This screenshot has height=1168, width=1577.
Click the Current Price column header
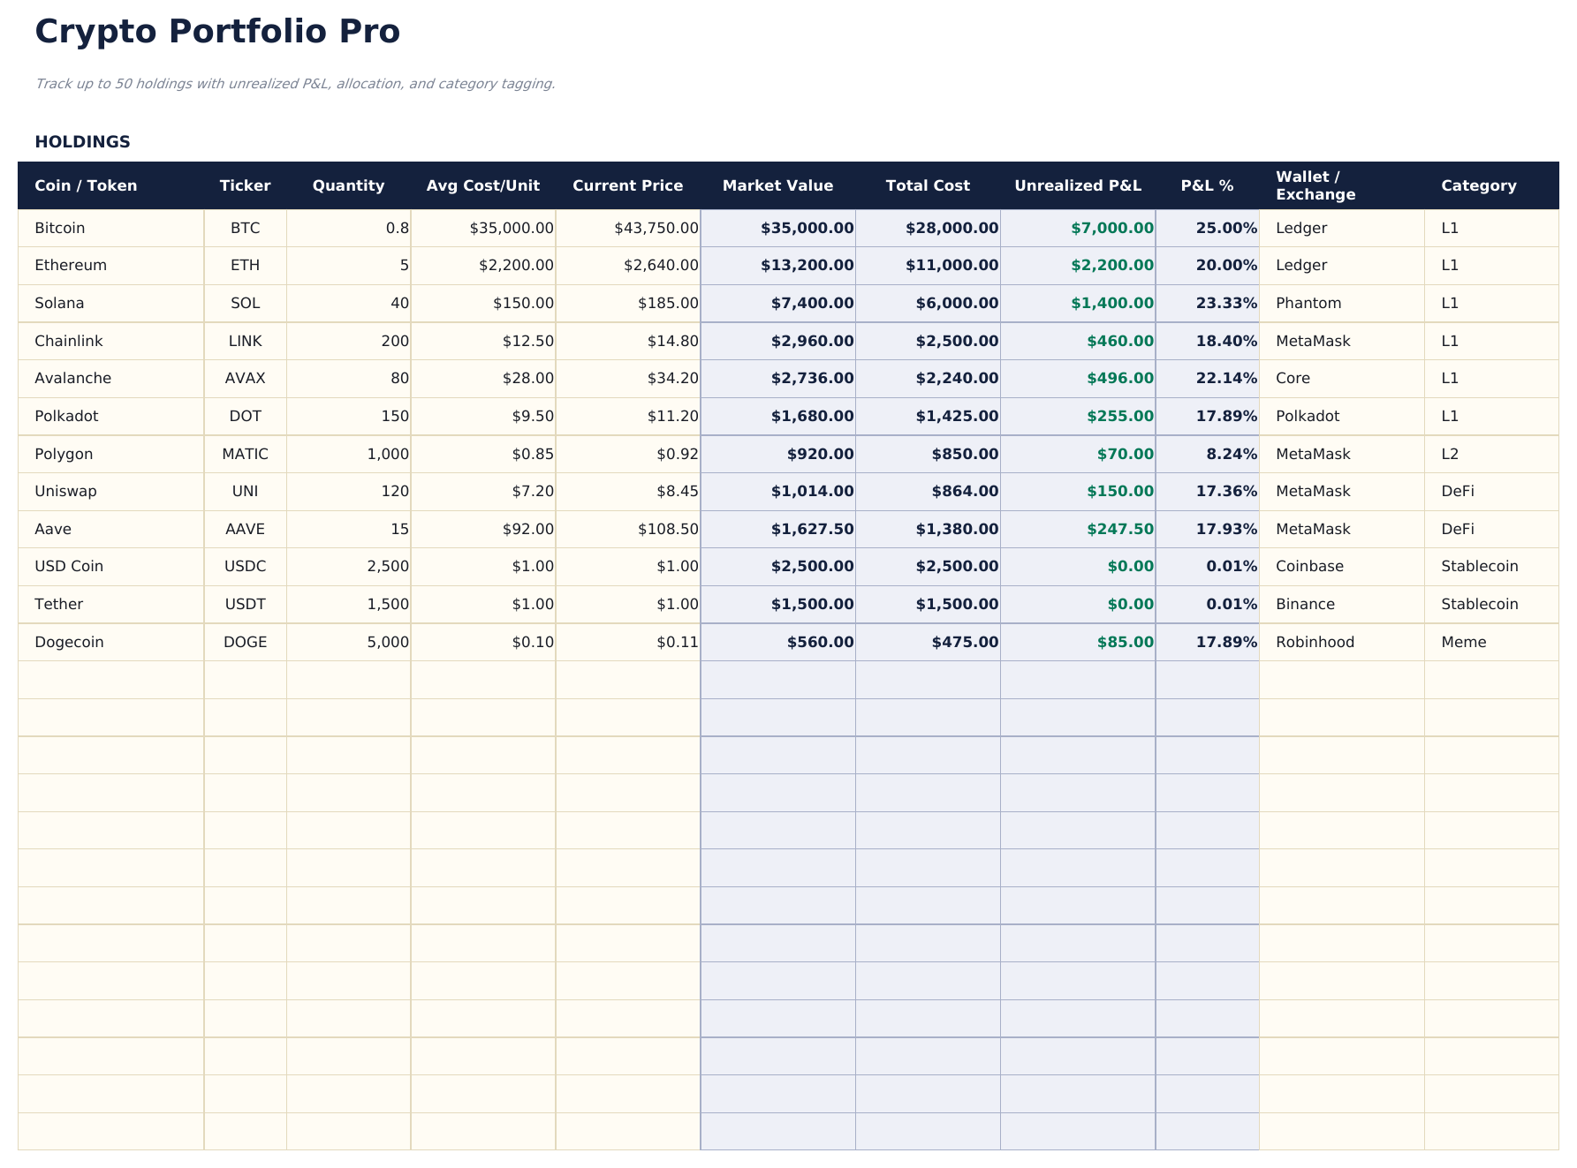point(628,185)
